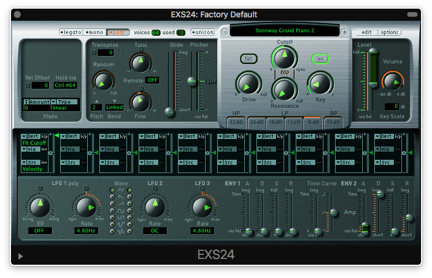Enable the filter fat mode
Screen dimensions: 432x278
coord(248,58)
